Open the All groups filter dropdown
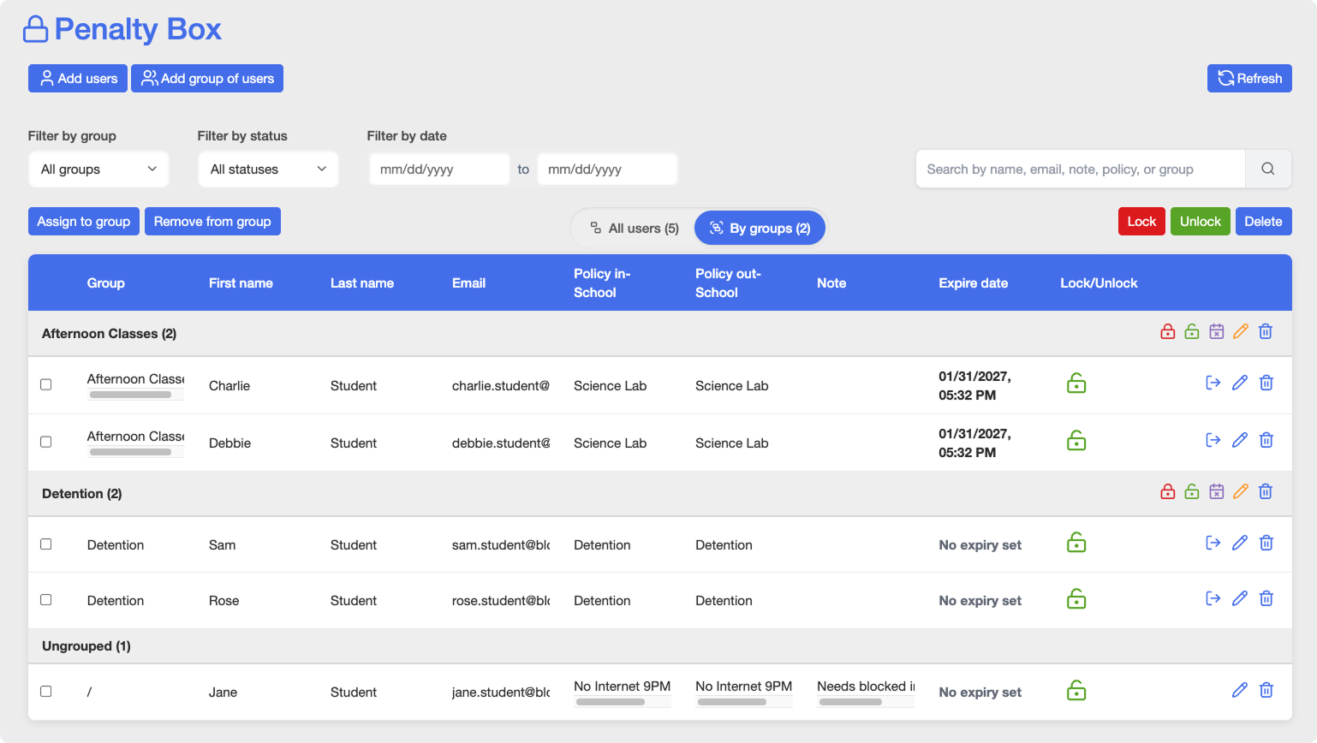 (x=98, y=169)
